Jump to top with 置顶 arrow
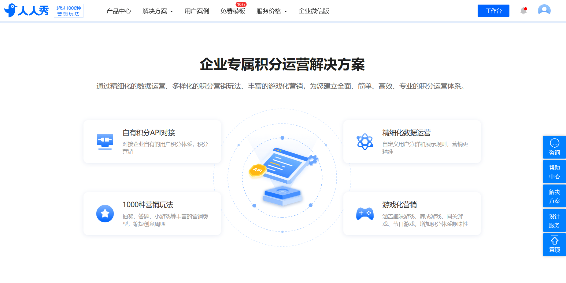Viewport: 566px width, 283px height. 554,245
